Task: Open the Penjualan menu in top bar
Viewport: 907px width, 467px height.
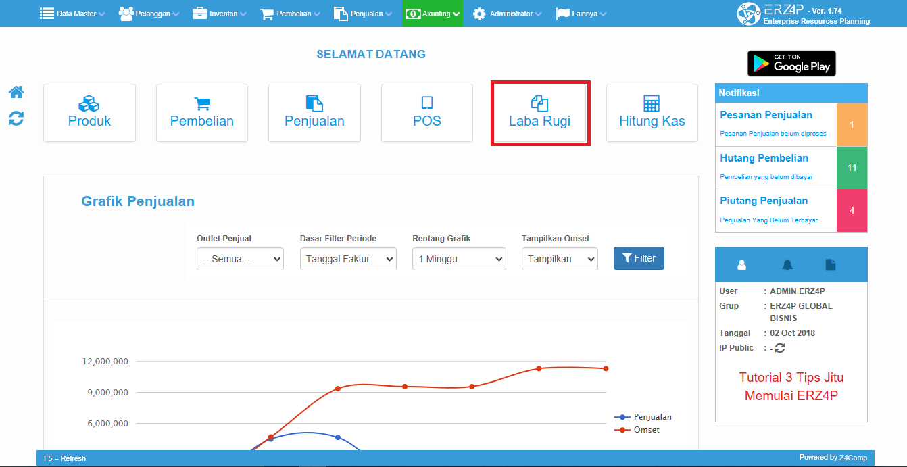Action: click(363, 14)
